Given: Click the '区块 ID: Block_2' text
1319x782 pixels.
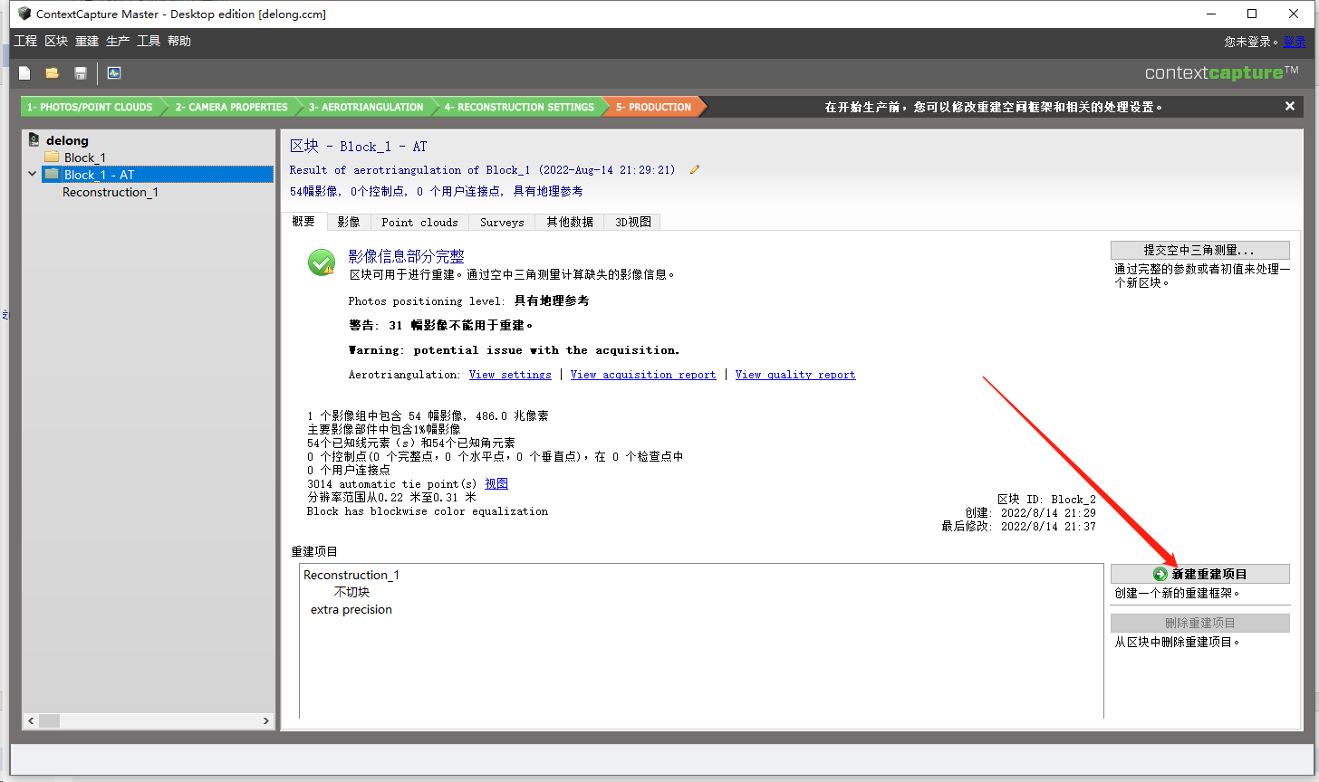Looking at the screenshot, I should 1046,500.
